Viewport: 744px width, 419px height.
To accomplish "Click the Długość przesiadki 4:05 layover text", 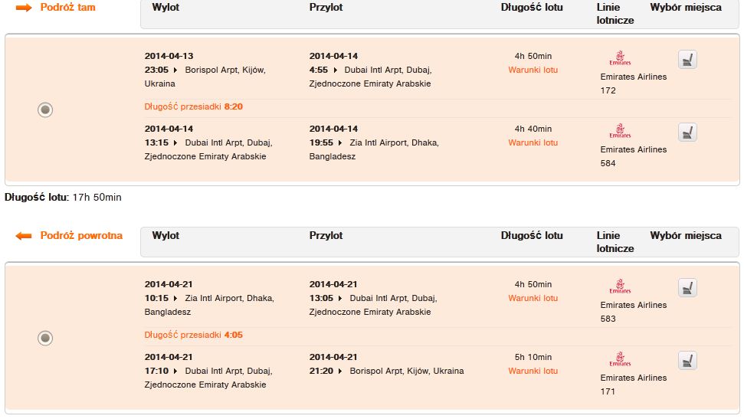I will (194, 335).
